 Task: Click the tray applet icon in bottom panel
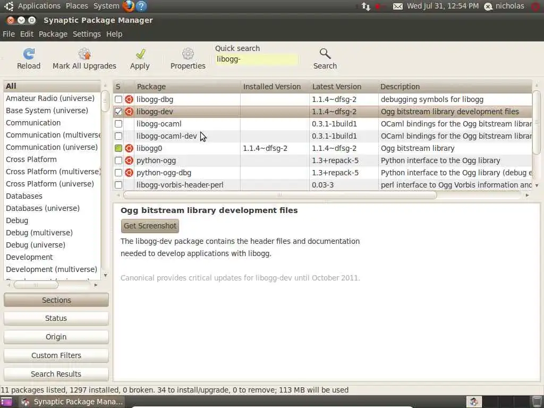coord(474,402)
